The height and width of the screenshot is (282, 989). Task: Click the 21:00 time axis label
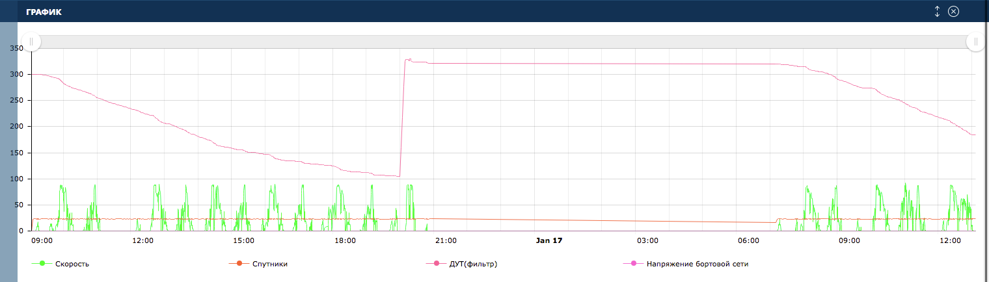point(446,241)
